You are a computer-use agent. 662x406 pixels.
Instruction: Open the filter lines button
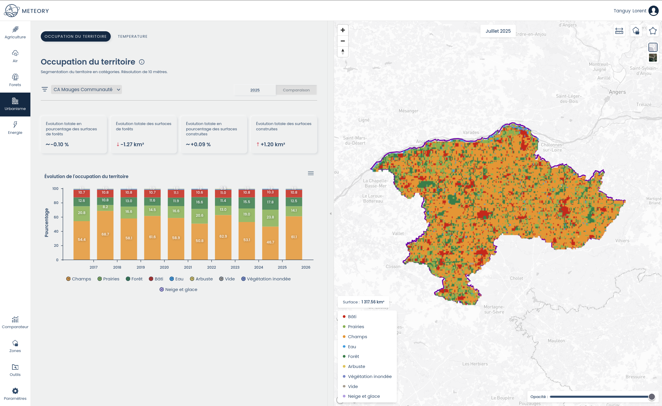[x=45, y=89]
